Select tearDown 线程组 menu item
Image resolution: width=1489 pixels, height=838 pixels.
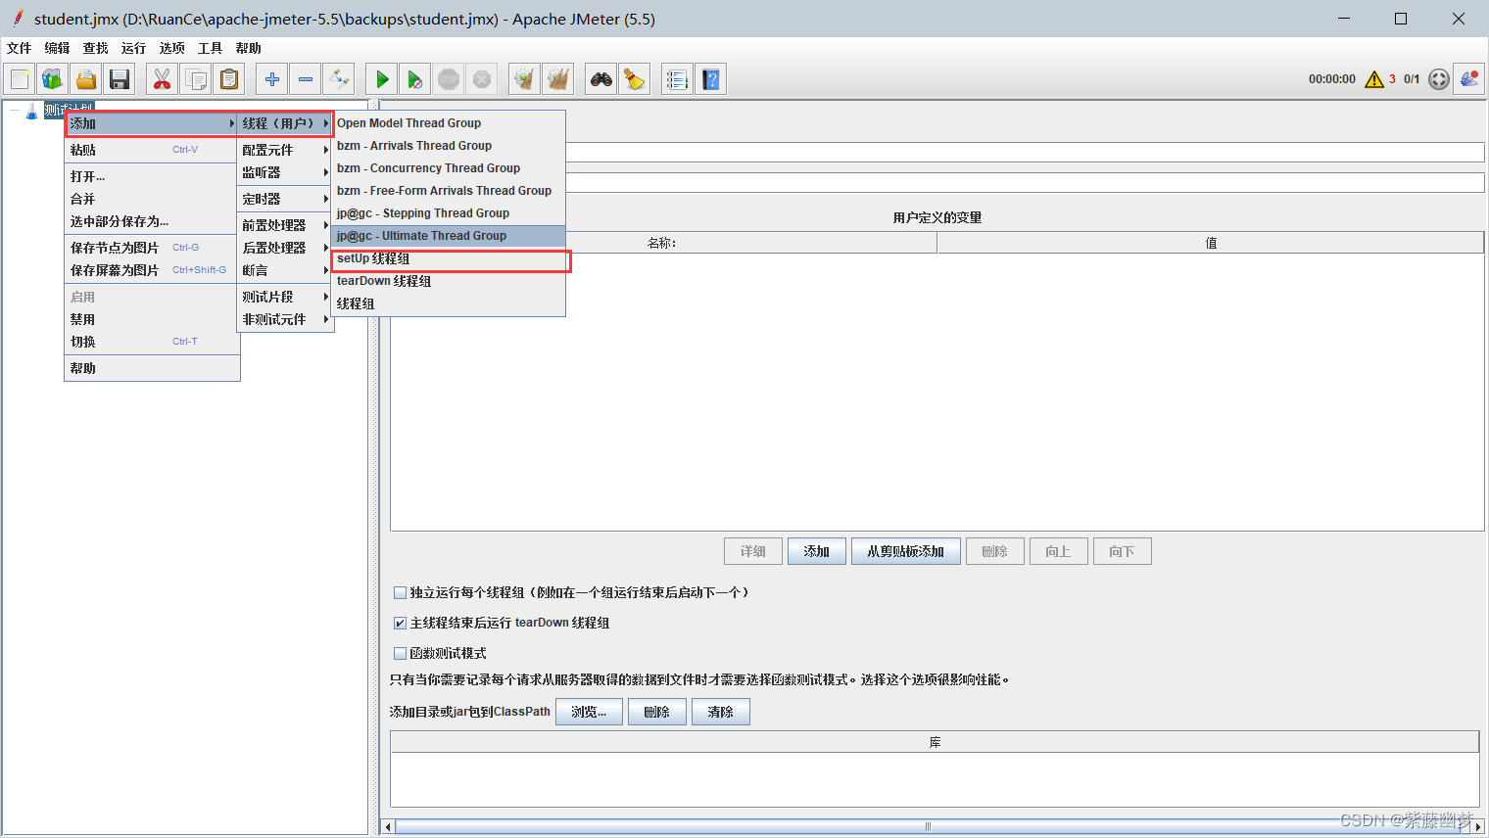click(x=449, y=281)
